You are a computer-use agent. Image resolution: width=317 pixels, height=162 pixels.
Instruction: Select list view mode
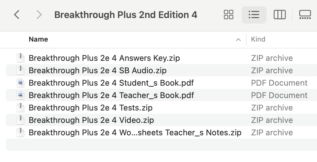pyautogui.click(x=254, y=15)
